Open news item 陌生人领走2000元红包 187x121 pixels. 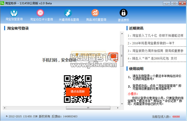(152, 58)
